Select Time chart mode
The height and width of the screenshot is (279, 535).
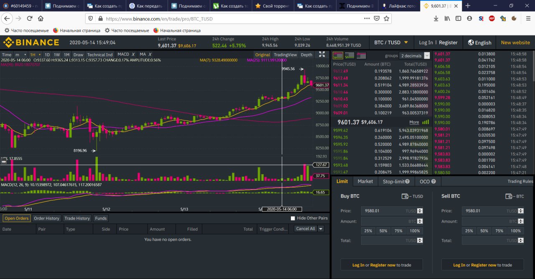coord(7,55)
